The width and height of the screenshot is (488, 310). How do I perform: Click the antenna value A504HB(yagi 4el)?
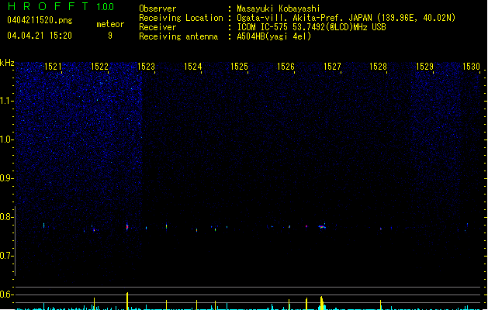[x=274, y=36]
